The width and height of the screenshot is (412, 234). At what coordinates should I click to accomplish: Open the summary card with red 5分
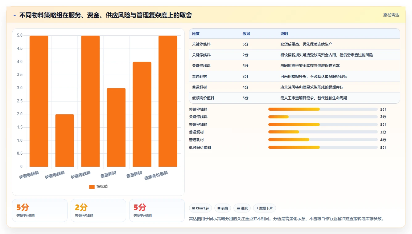[157, 210]
